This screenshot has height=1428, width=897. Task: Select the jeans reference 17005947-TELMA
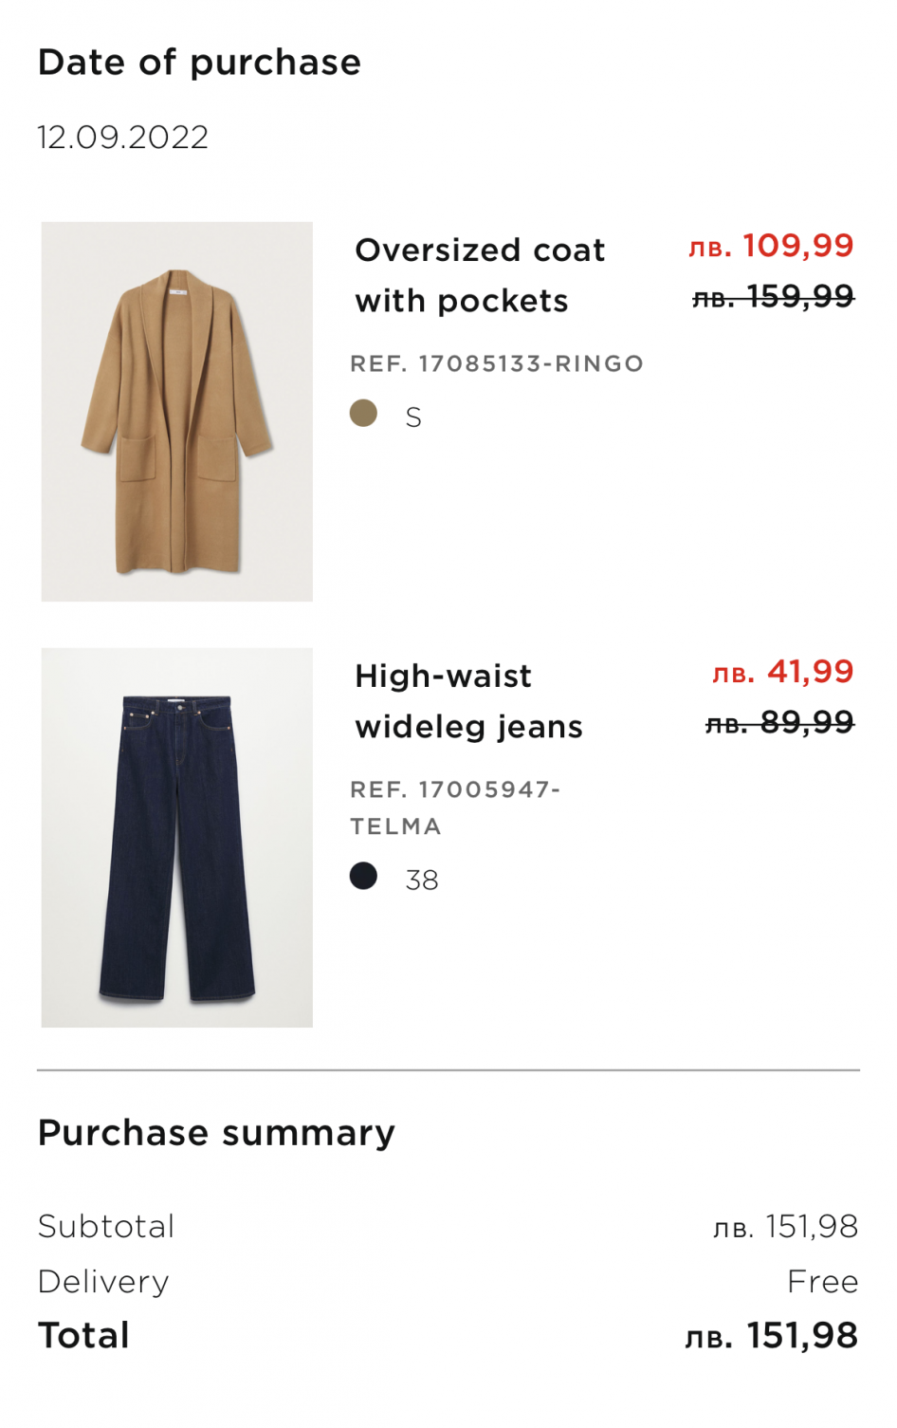coord(455,807)
